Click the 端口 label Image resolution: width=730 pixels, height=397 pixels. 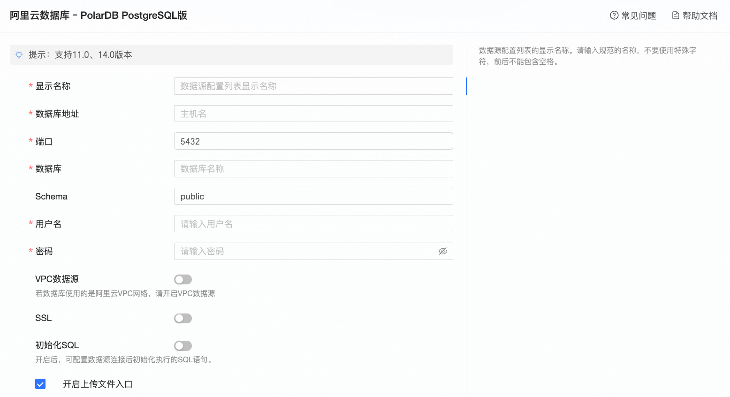44,141
